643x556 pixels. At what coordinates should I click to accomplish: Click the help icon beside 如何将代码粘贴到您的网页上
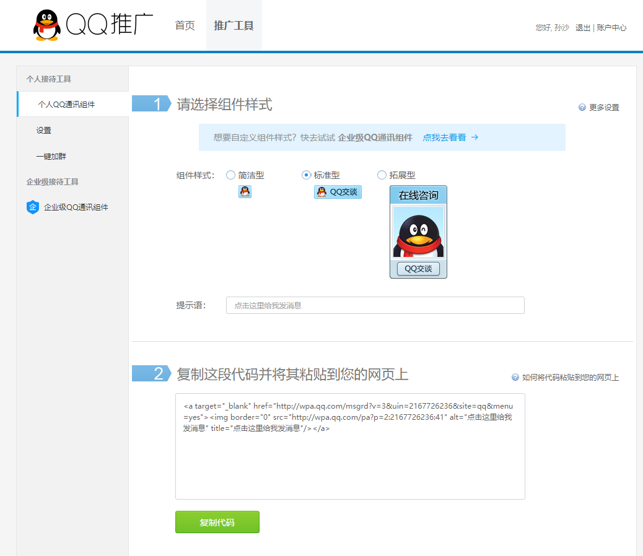click(x=515, y=377)
